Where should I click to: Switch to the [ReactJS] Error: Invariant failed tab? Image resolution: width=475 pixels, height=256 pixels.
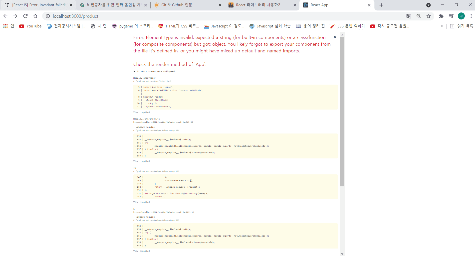(x=38, y=5)
